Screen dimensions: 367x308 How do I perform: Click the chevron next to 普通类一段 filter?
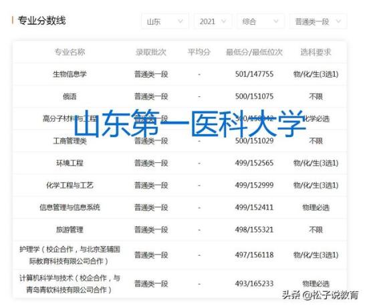click(338, 21)
